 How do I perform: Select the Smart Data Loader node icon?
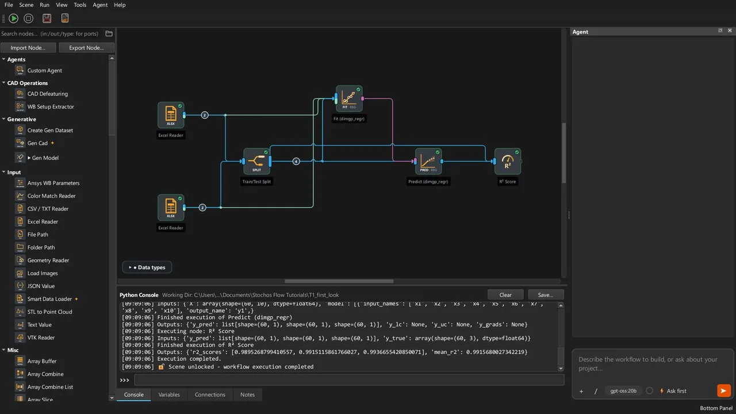click(x=20, y=299)
